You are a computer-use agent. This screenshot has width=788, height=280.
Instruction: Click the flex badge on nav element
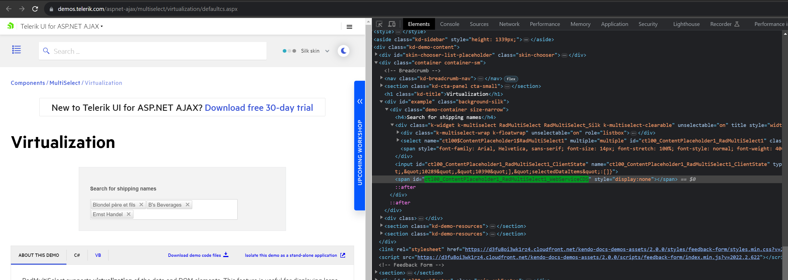pos(510,79)
